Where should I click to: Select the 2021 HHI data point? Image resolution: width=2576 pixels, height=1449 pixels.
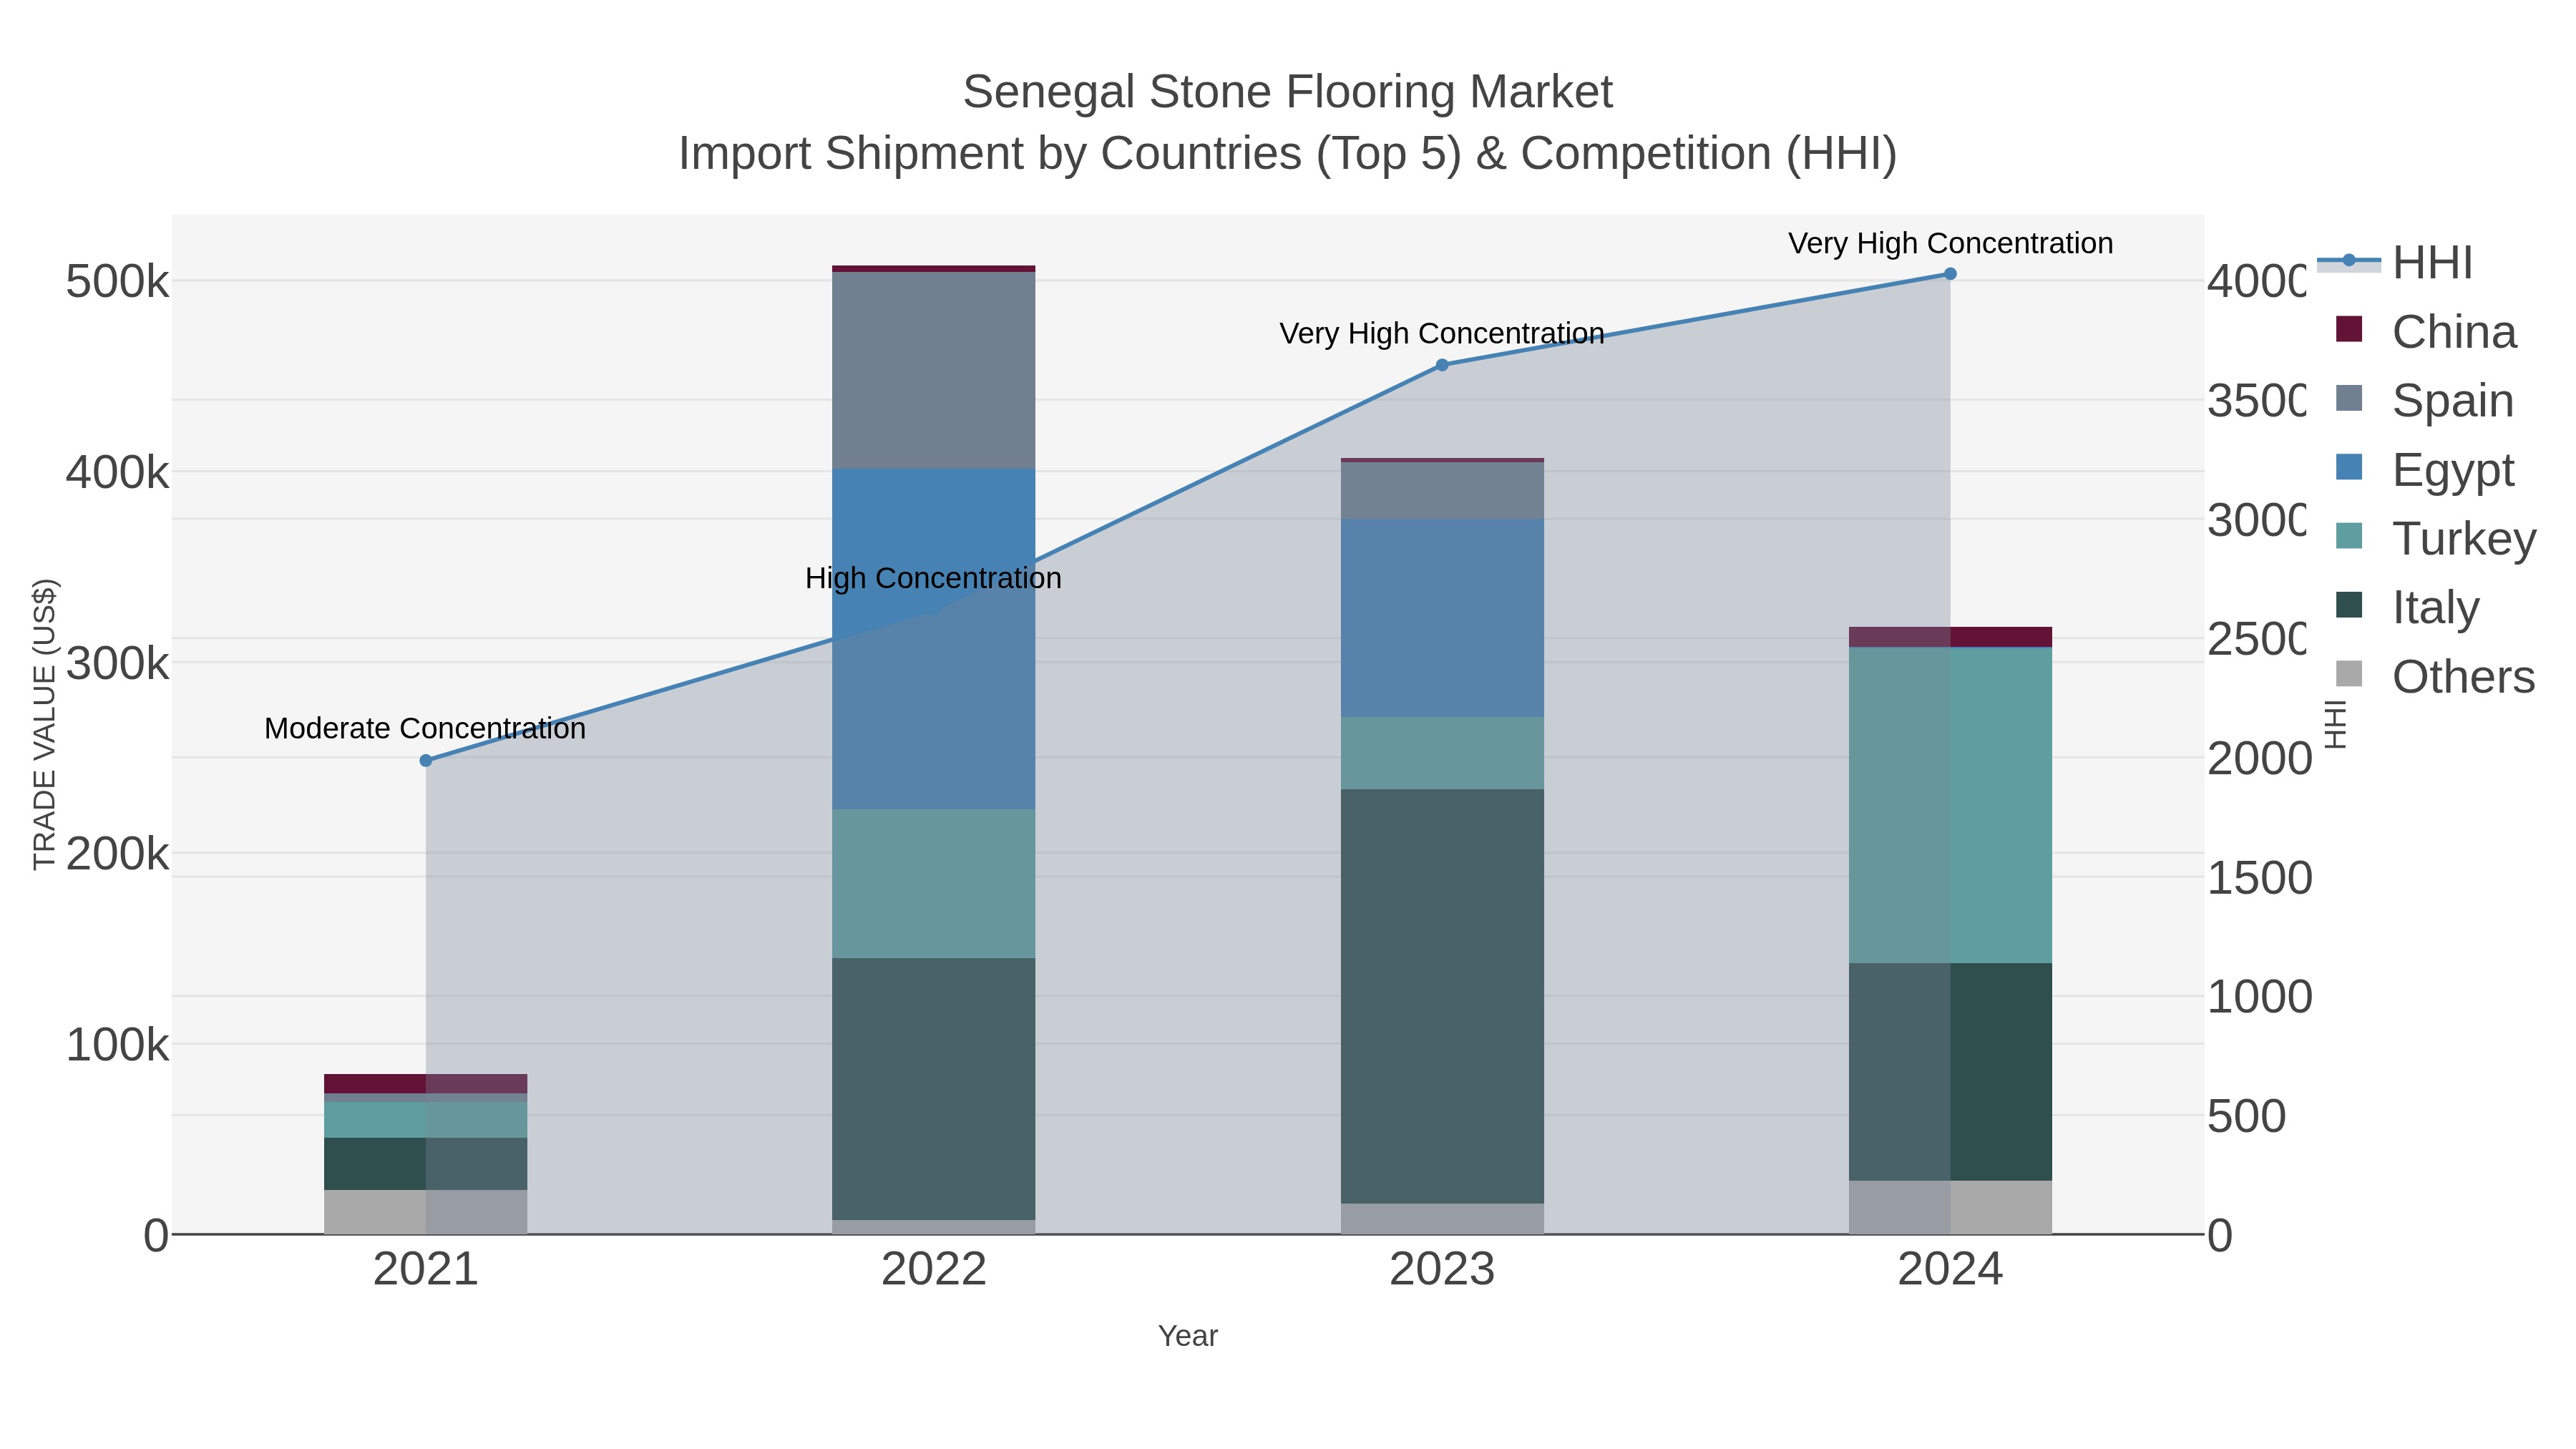tap(426, 760)
